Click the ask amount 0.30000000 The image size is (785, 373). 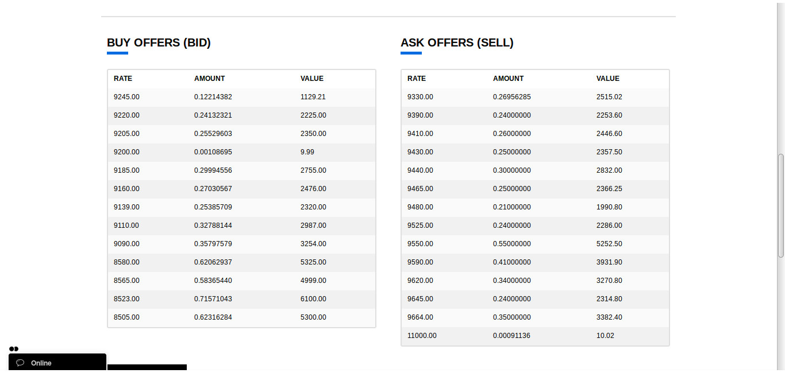512,170
